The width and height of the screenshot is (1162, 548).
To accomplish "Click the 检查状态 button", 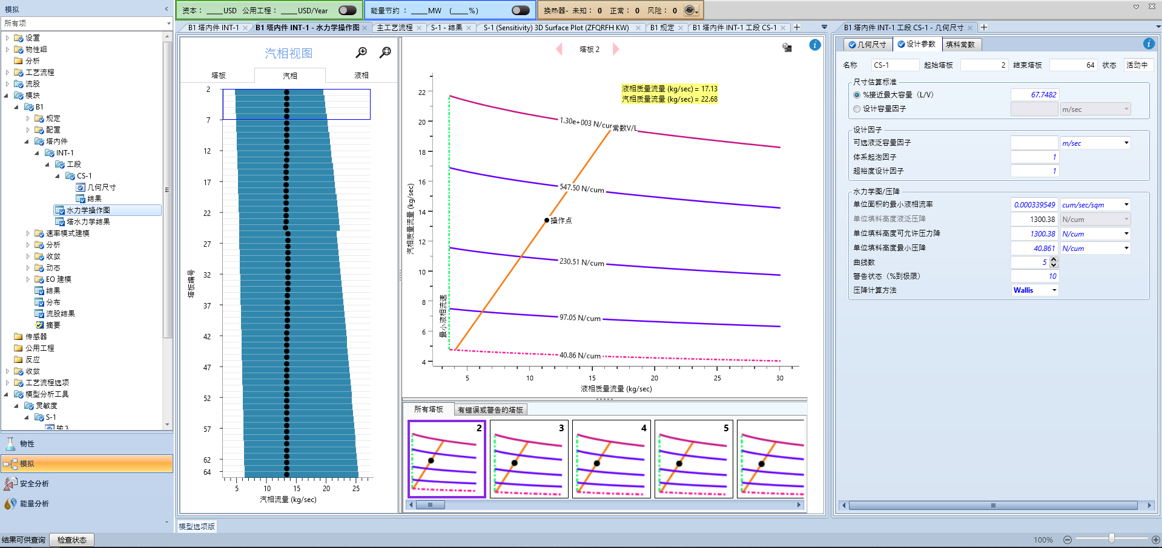I will (x=72, y=540).
